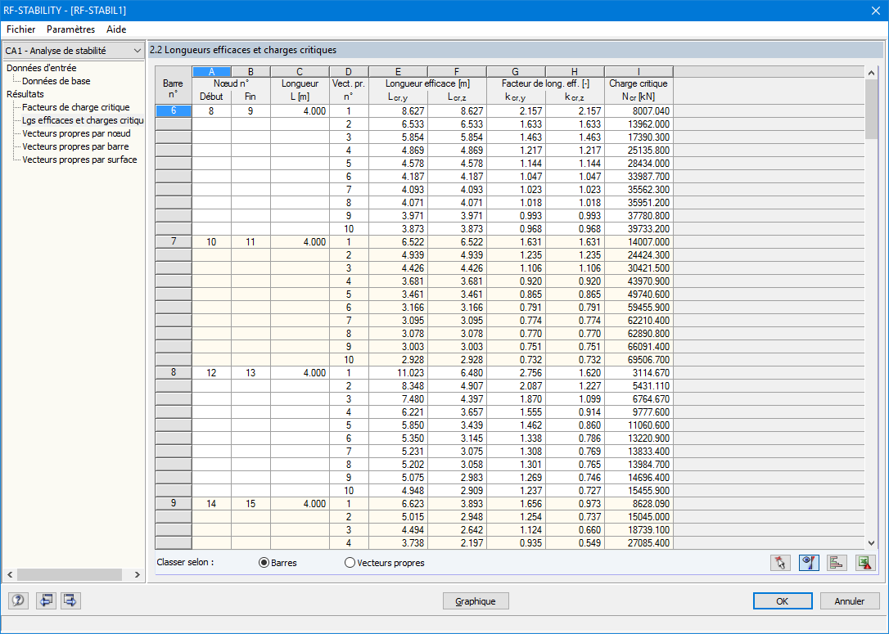Select Résultats in the navigation tree
This screenshot has width=889, height=634.
tap(25, 94)
